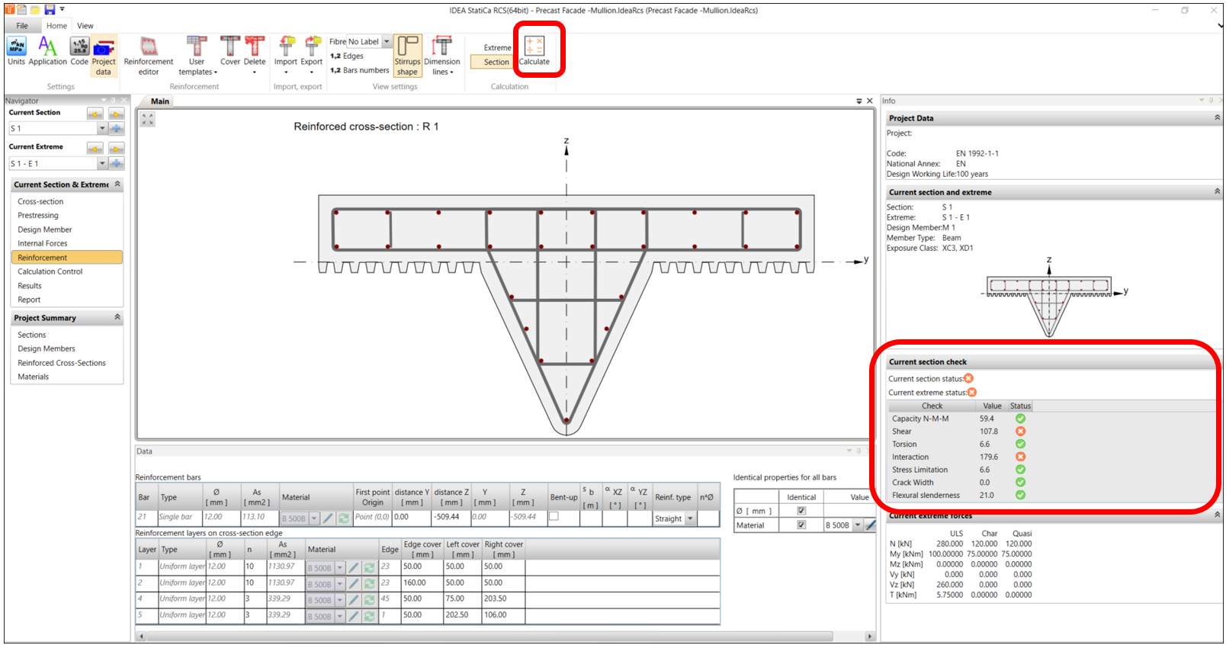Uncheck Identical checkbox for diameter row
The width and height of the screenshot is (1226, 645).
(801, 511)
